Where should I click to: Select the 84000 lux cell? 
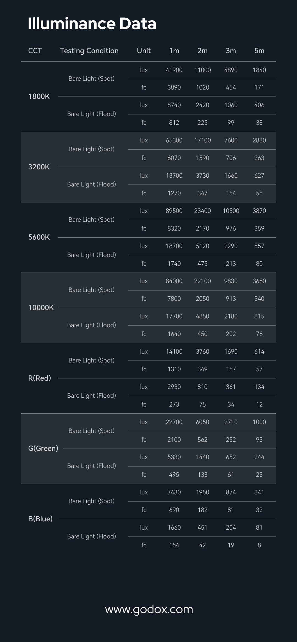174,281
